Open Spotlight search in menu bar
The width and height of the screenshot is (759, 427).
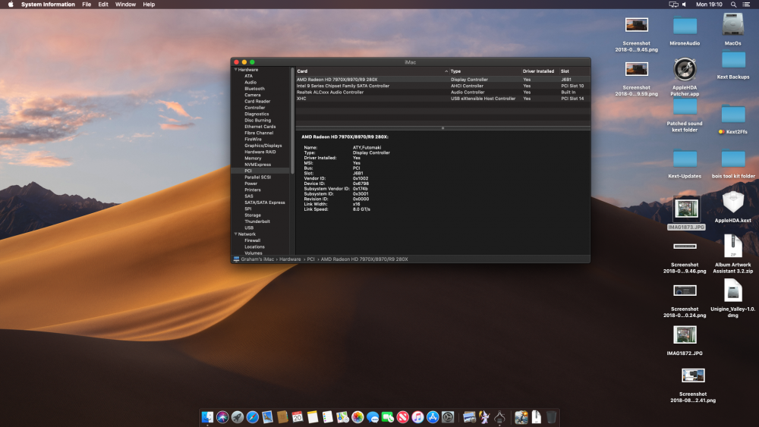coord(733,5)
